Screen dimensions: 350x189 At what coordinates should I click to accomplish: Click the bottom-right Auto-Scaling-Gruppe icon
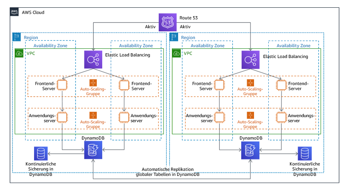point(250,116)
